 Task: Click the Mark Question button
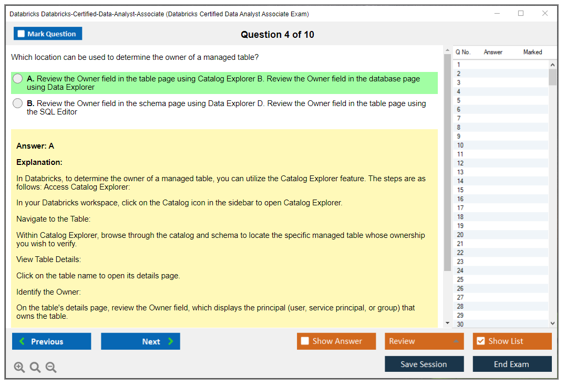pyautogui.click(x=48, y=33)
